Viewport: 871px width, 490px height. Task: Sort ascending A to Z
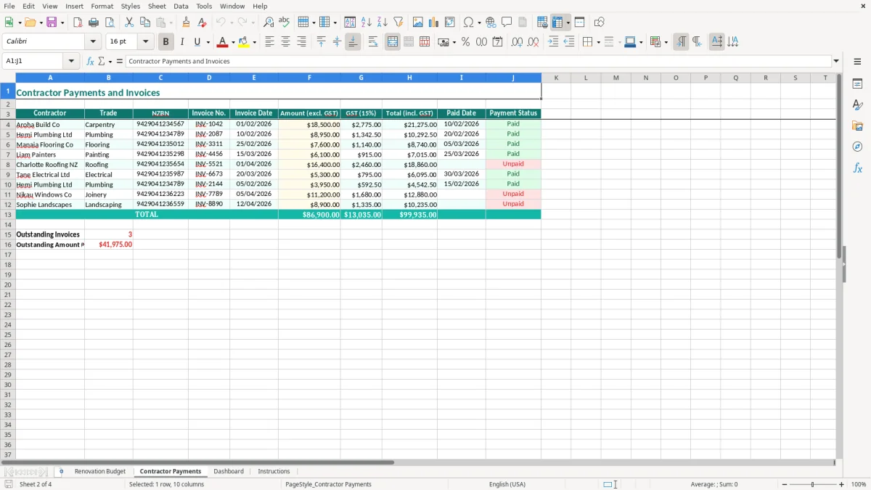tap(367, 23)
